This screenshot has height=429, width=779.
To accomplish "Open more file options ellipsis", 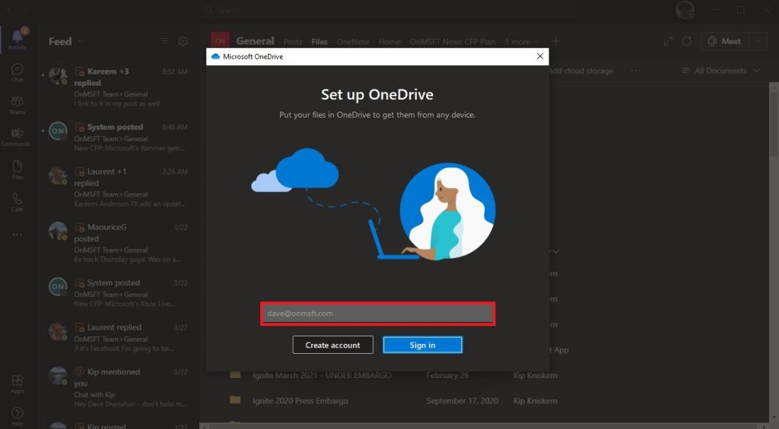I will point(635,71).
